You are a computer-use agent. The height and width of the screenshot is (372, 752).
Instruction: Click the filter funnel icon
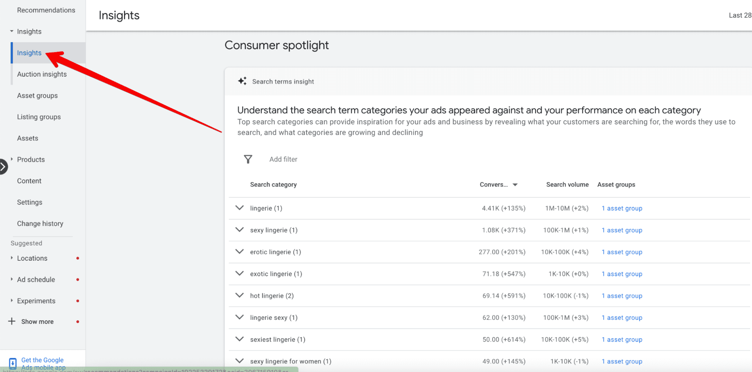[x=248, y=159]
